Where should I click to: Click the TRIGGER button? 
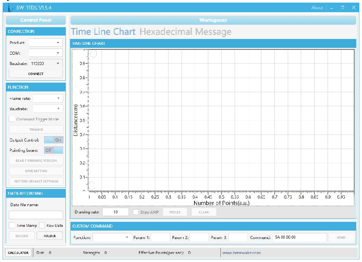(x=36, y=130)
